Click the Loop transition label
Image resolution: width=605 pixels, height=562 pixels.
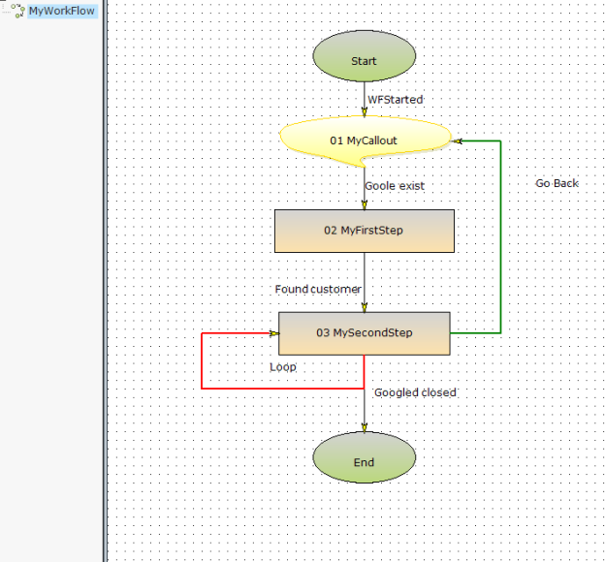283,367
